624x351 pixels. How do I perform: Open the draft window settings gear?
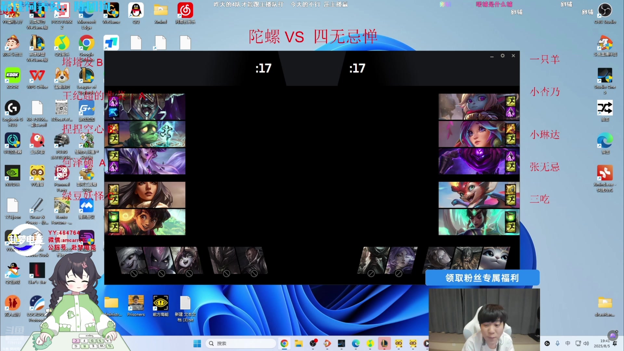tap(502, 56)
